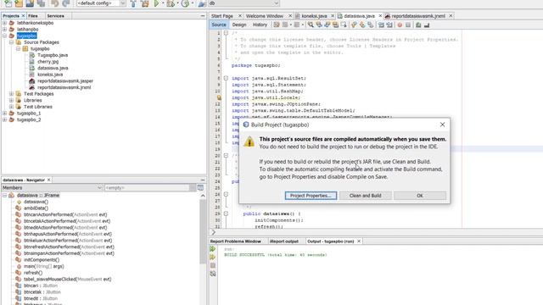
Task: Expand the Libraries node
Action: click(11, 100)
